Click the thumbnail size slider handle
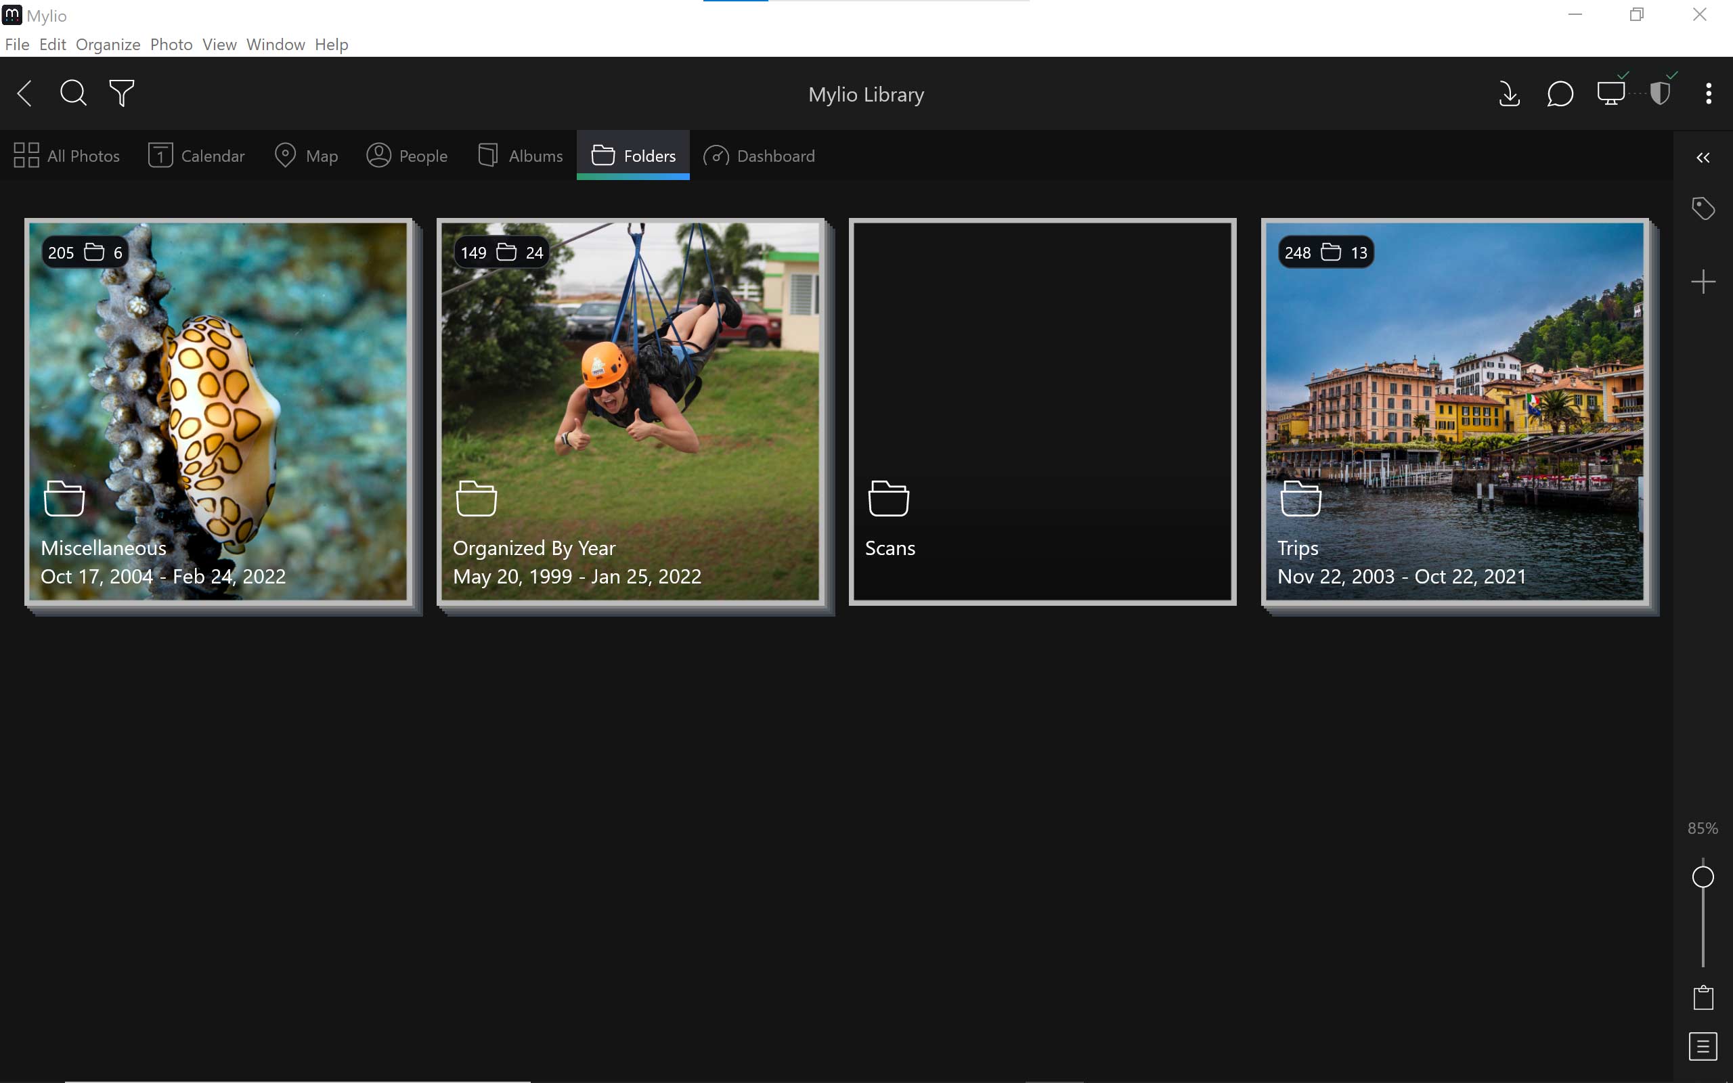The image size is (1733, 1083). click(x=1703, y=877)
